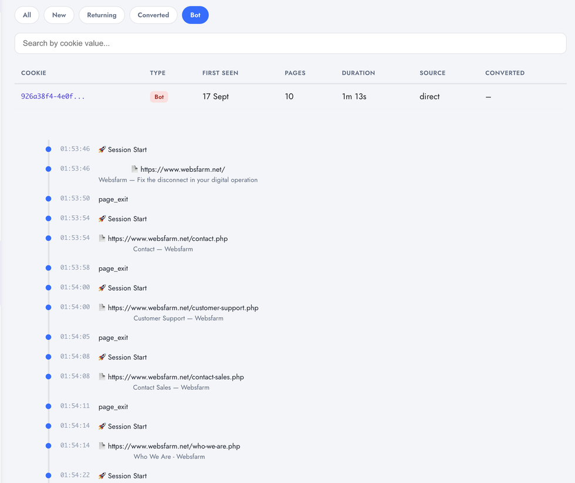Click timeline dot for 01:53:50 page_exit
Viewport: 575px width, 483px height.
pos(48,199)
